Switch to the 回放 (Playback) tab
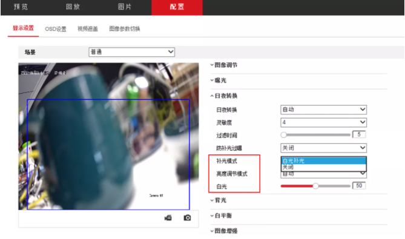The image size is (405, 239). (73, 7)
